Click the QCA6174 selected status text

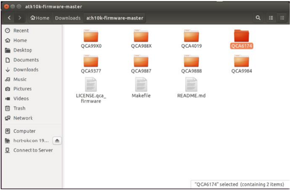click(x=239, y=184)
